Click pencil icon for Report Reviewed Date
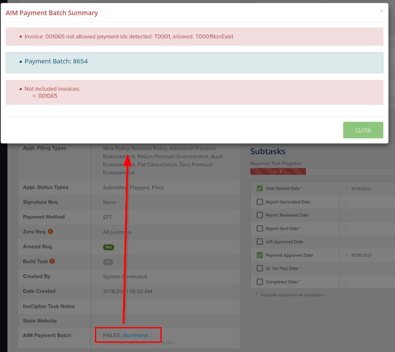Image resolution: width=395 pixels, height=352 pixels. (346, 215)
